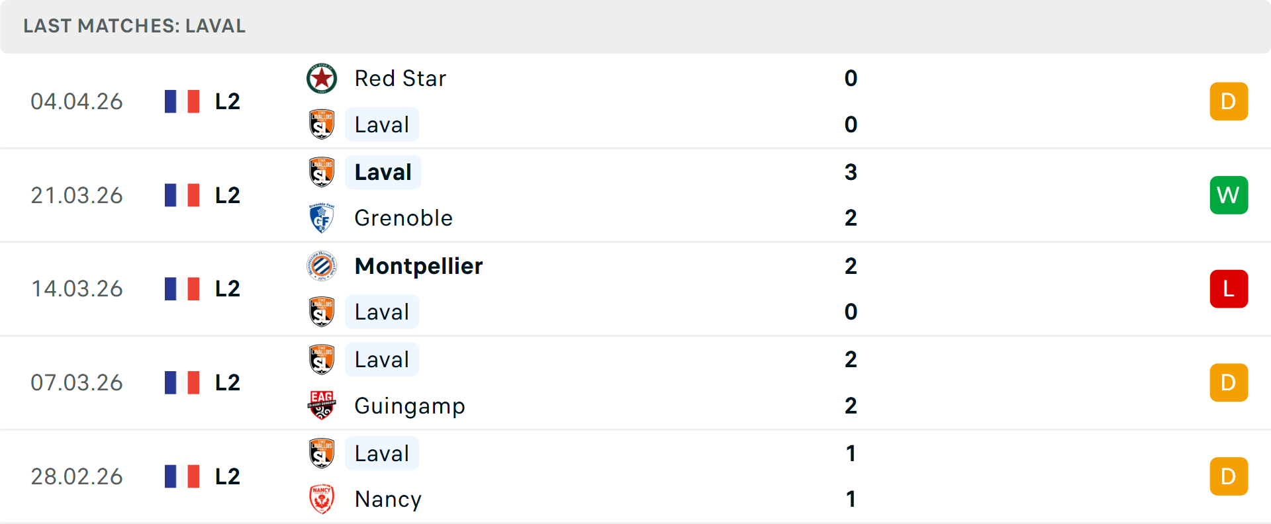Click the Nancy club crest
The image size is (1271, 524).
[322, 500]
